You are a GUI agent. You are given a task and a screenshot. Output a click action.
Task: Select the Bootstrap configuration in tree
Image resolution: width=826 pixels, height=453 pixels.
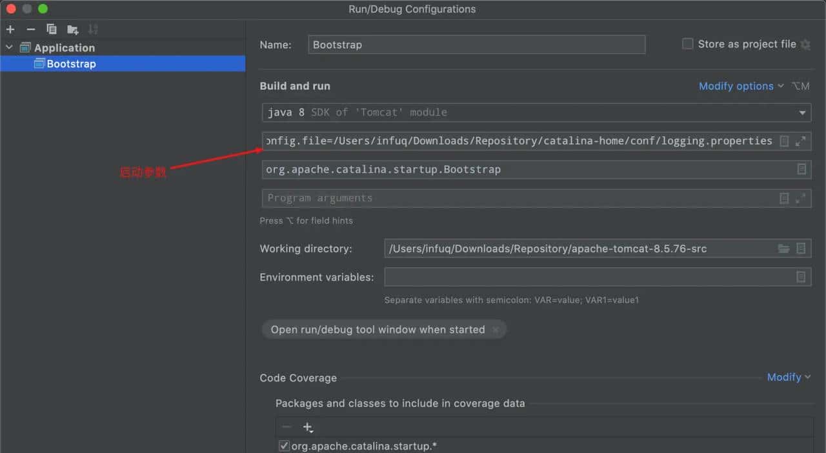pos(71,64)
